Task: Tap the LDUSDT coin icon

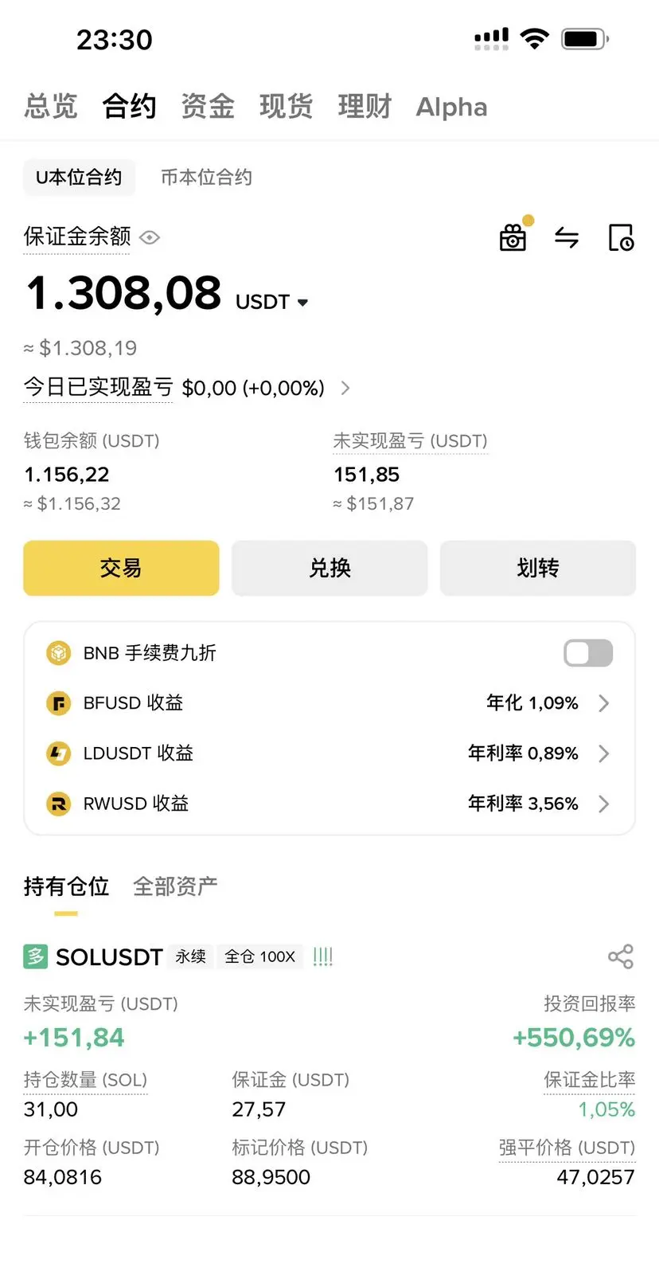Action: click(58, 753)
